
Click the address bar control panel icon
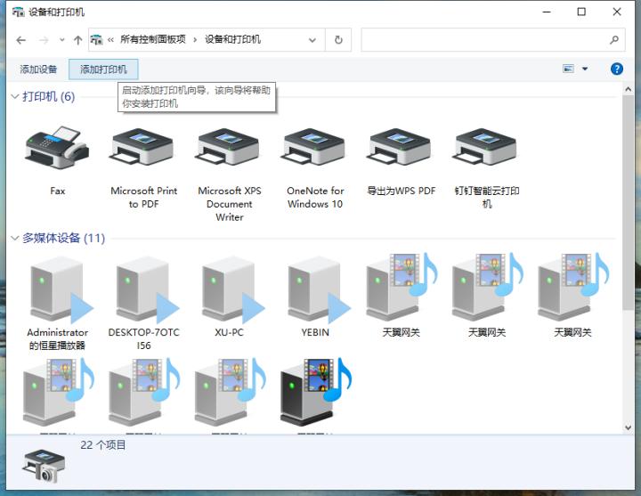click(96, 40)
